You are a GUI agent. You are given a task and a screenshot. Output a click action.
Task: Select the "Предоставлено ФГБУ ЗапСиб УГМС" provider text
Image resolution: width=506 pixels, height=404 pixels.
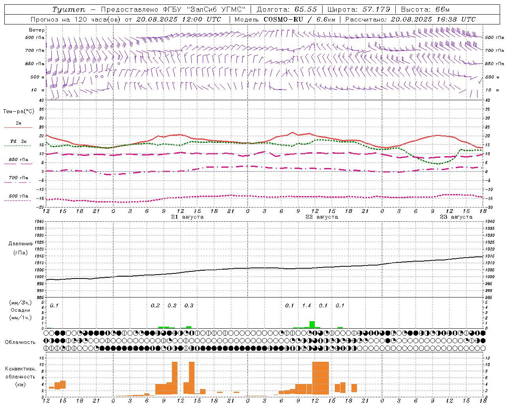pyautogui.click(x=173, y=9)
